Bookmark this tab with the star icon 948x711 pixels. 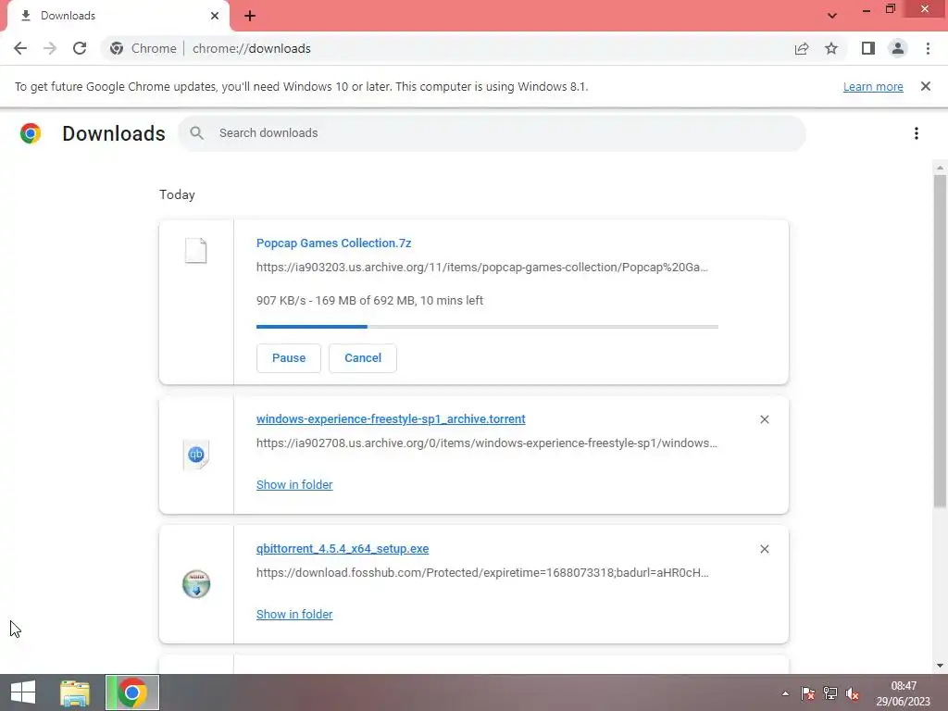click(831, 48)
